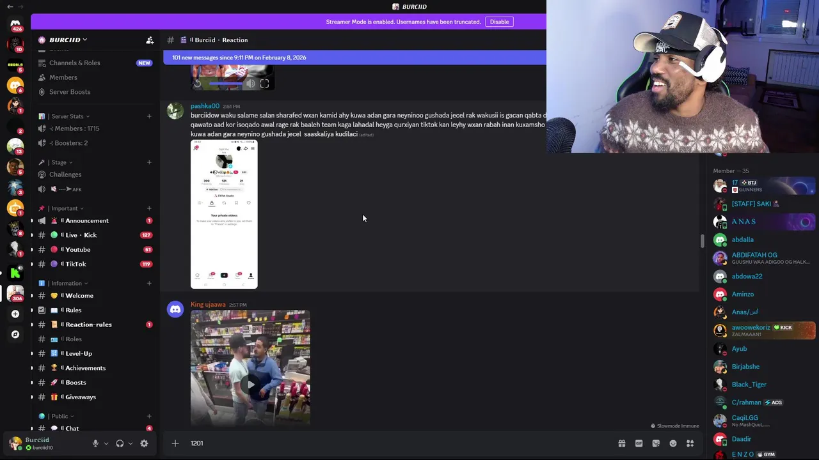Add channel to Public category plus icon
This screenshot has width=819, height=460.
click(x=149, y=416)
